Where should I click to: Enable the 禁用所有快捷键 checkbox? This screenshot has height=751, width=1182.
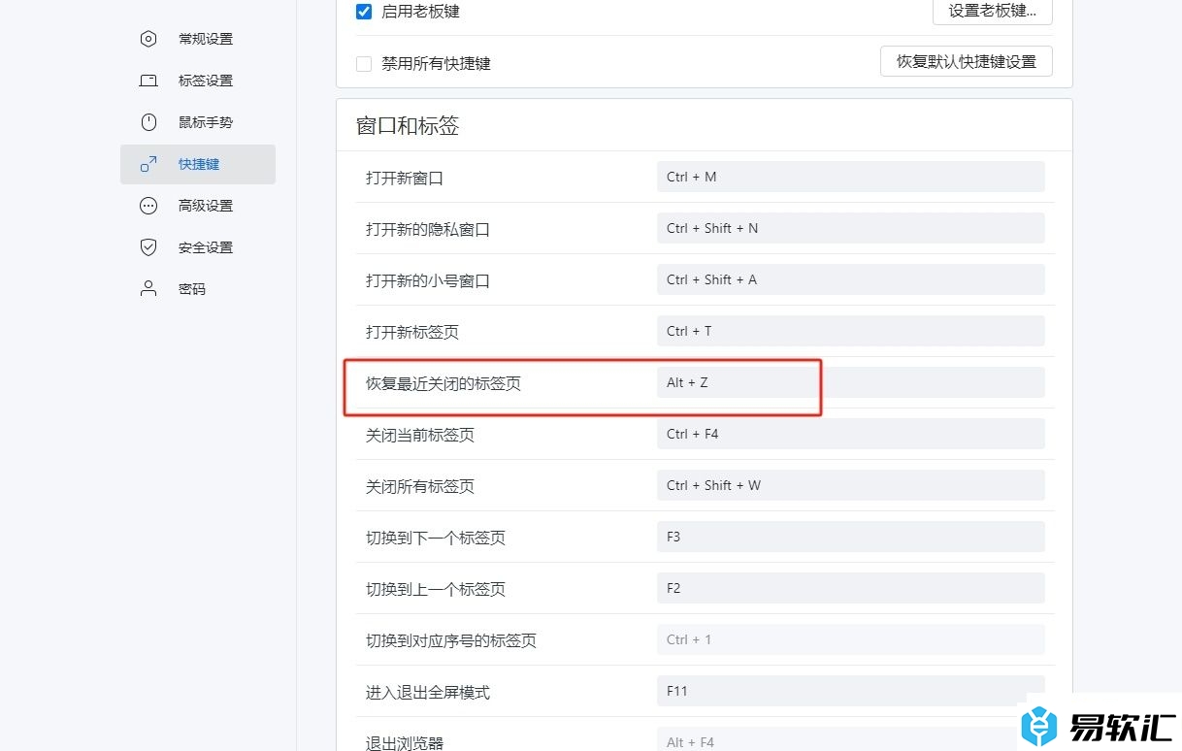364,64
